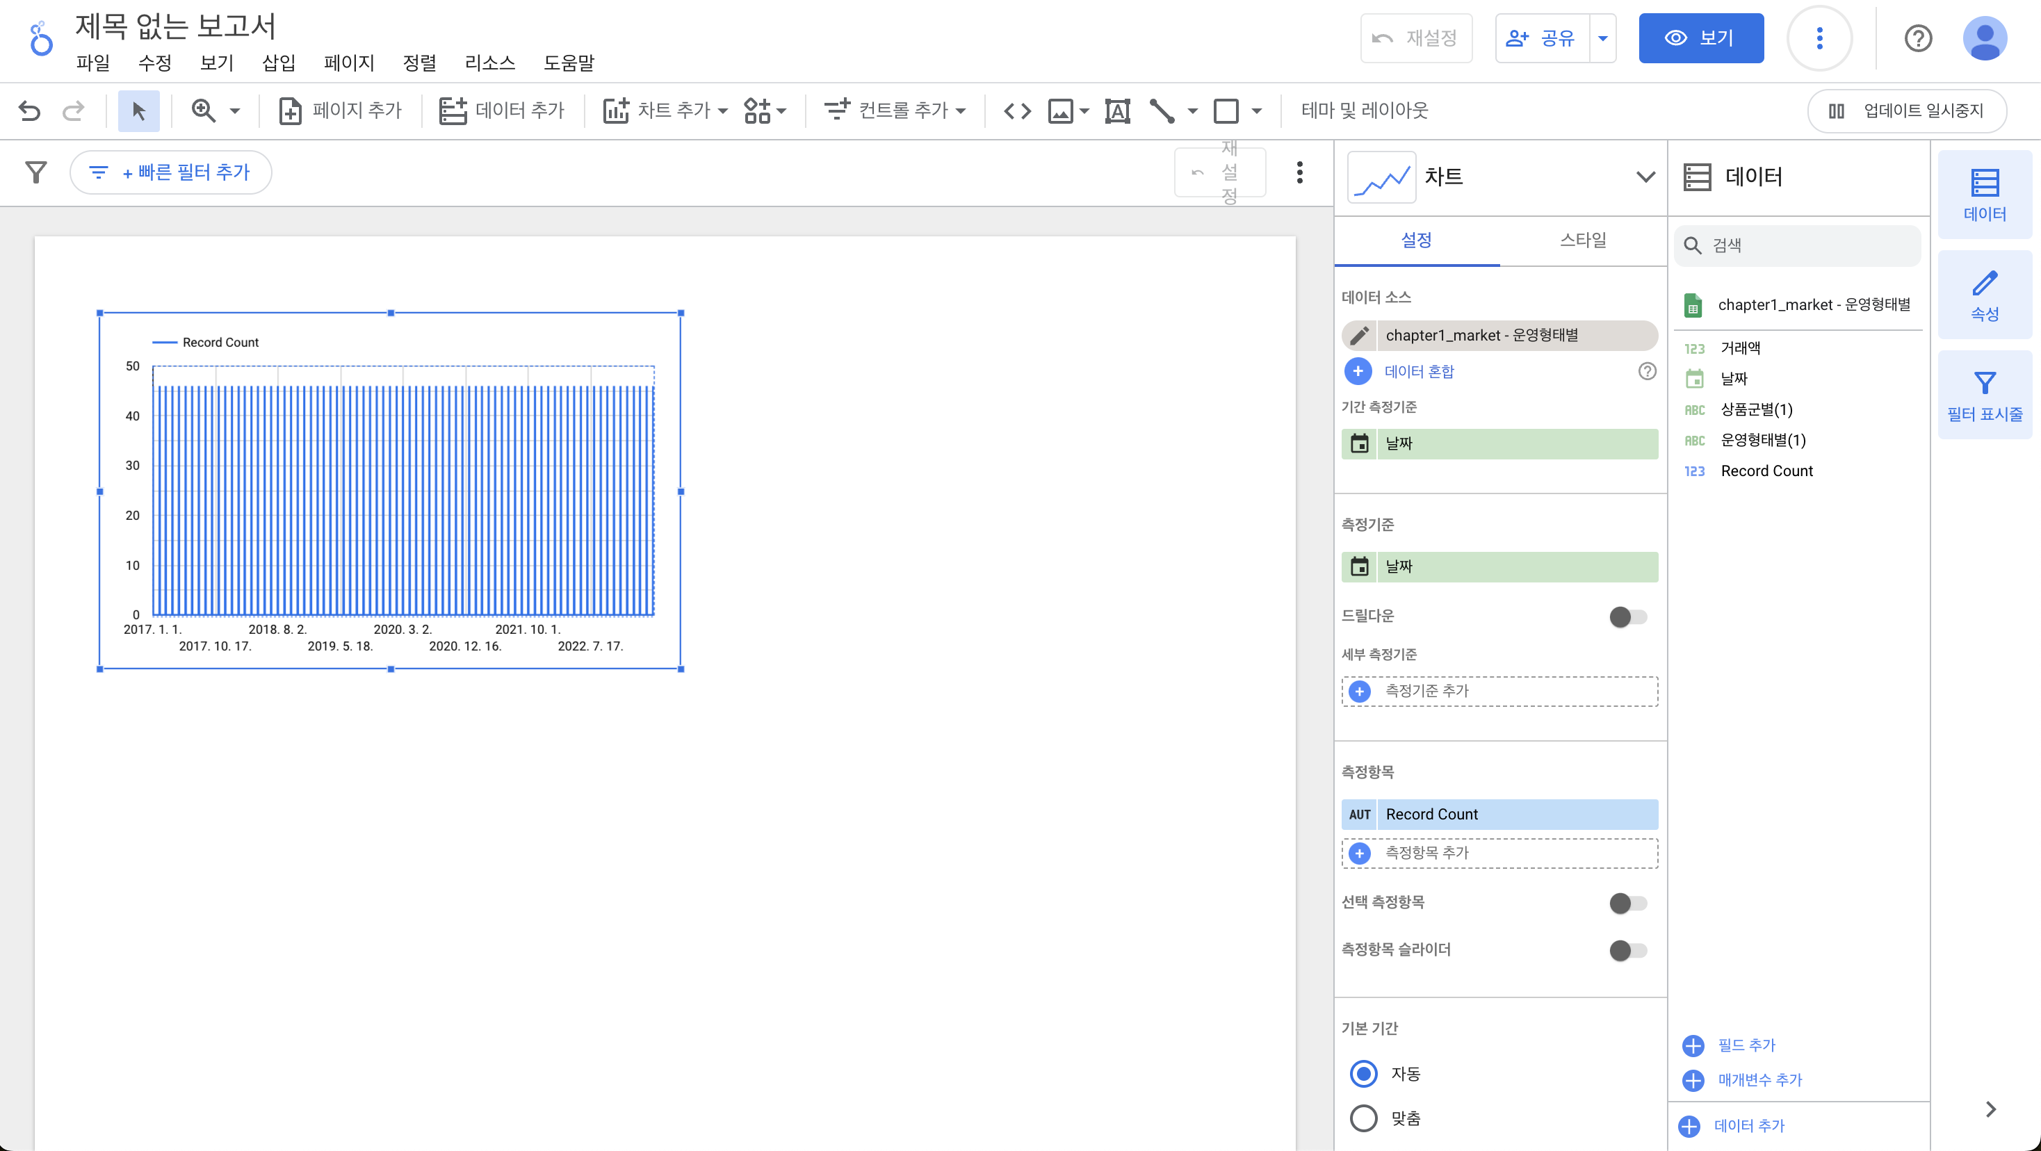Viewport: 2041px width, 1151px height.
Task: Turn on the 측정항목 슬라이더 switch
Action: point(1627,950)
